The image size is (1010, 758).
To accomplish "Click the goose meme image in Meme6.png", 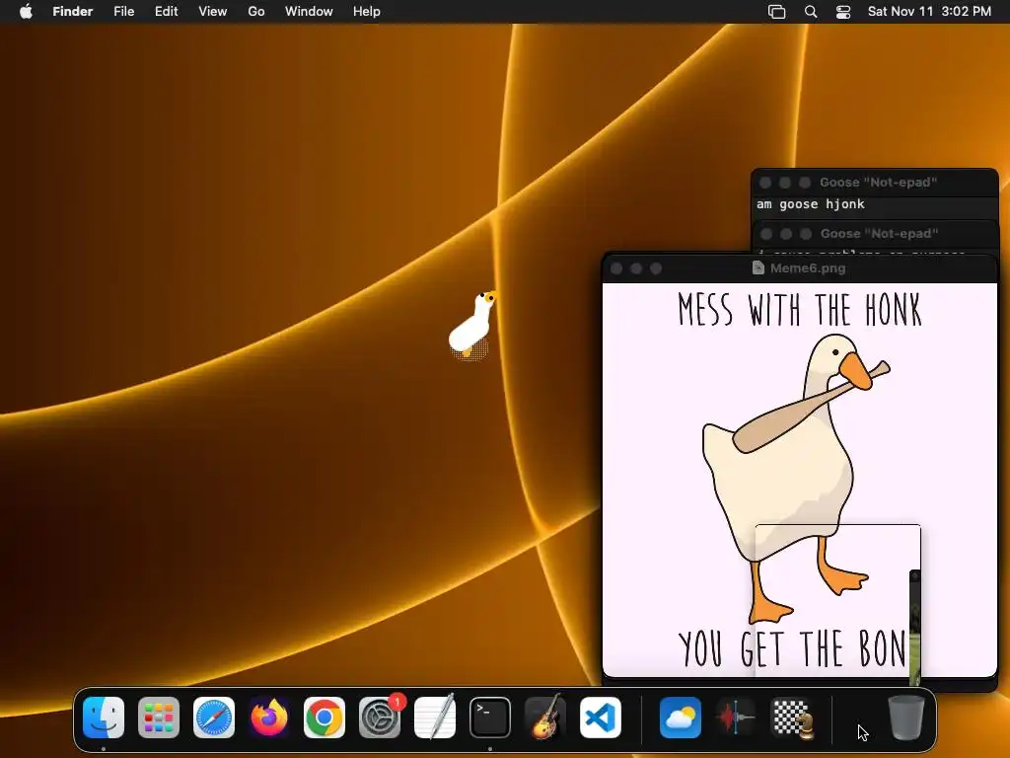I will coord(799,481).
